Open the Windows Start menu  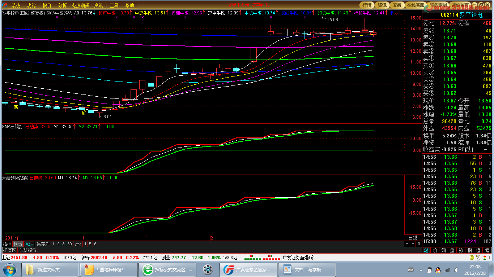(10, 270)
